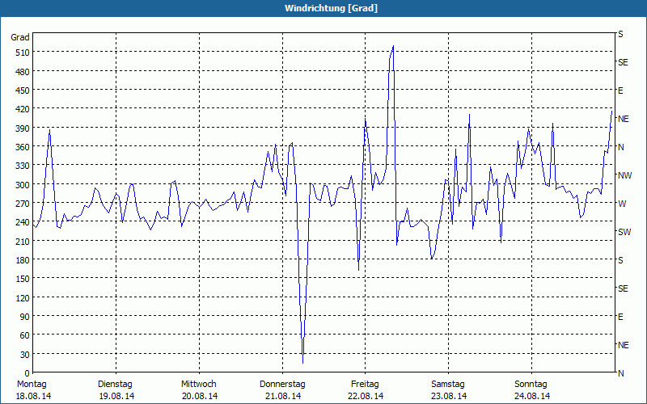Image resolution: width=647 pixels, height=404 pixels.
Task: Click the 'Mittwoch' day label
Action: pyautogui.click(x=198, y=385)
